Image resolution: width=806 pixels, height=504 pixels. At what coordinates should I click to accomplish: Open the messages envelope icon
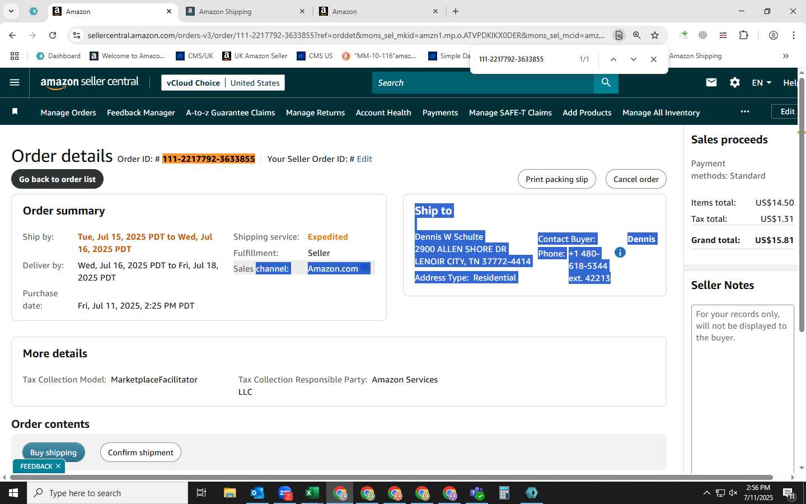click(711, 82)
